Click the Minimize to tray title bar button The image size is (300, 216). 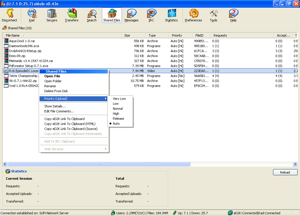pos(276,4)
